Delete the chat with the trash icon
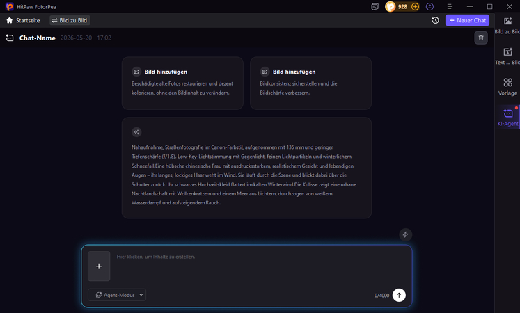The height and width of the screenshot is (313, 520). (481, 38)
